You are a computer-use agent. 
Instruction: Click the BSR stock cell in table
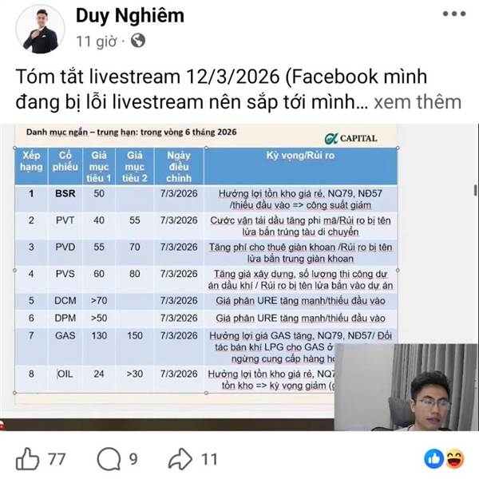point(65,193)
